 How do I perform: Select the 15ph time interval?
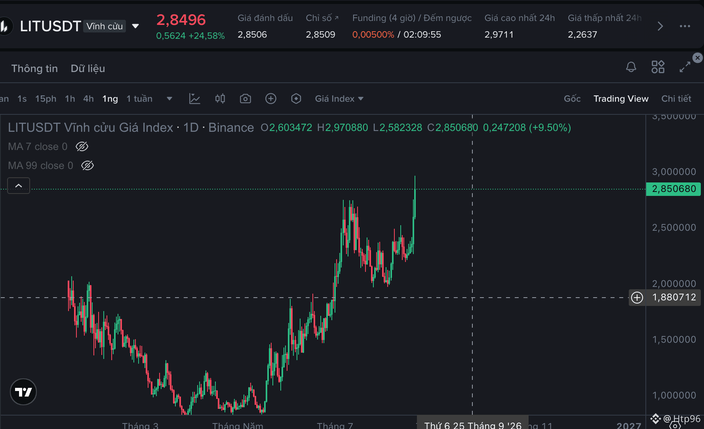click(46, 99)
